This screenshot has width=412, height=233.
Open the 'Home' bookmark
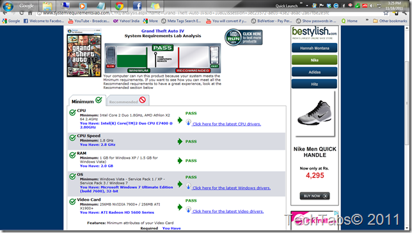[x=349, y=20]
